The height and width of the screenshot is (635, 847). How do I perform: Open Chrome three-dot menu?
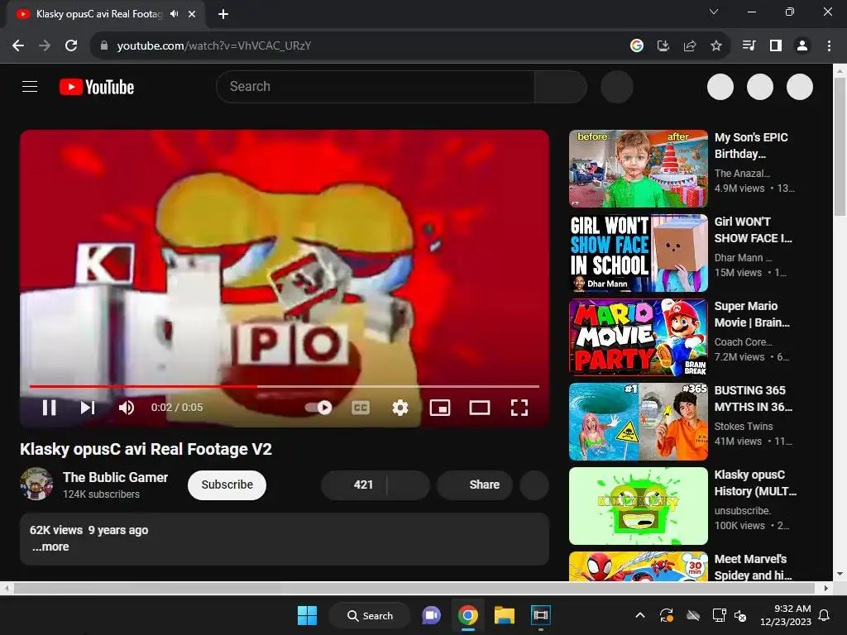tap(829, 46)
